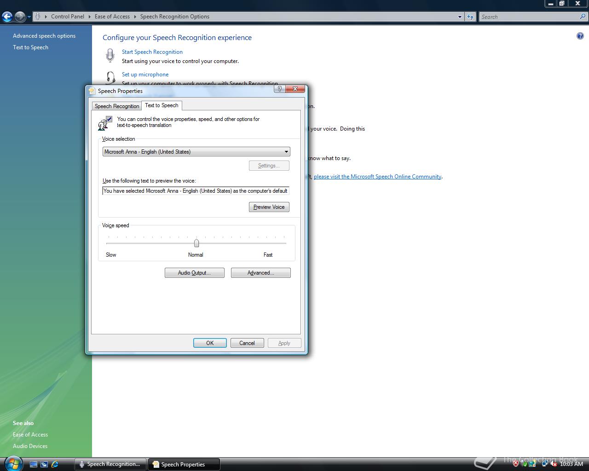Viewport: 589px width, 471px height.
Task: Open Text to Speech sidebar link
Action: click(30, 47)
